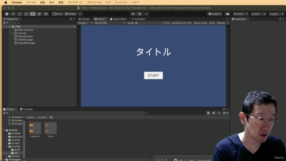Toggle the Hierarchy panel lock
286x161 pixels.
coord(71,19)
